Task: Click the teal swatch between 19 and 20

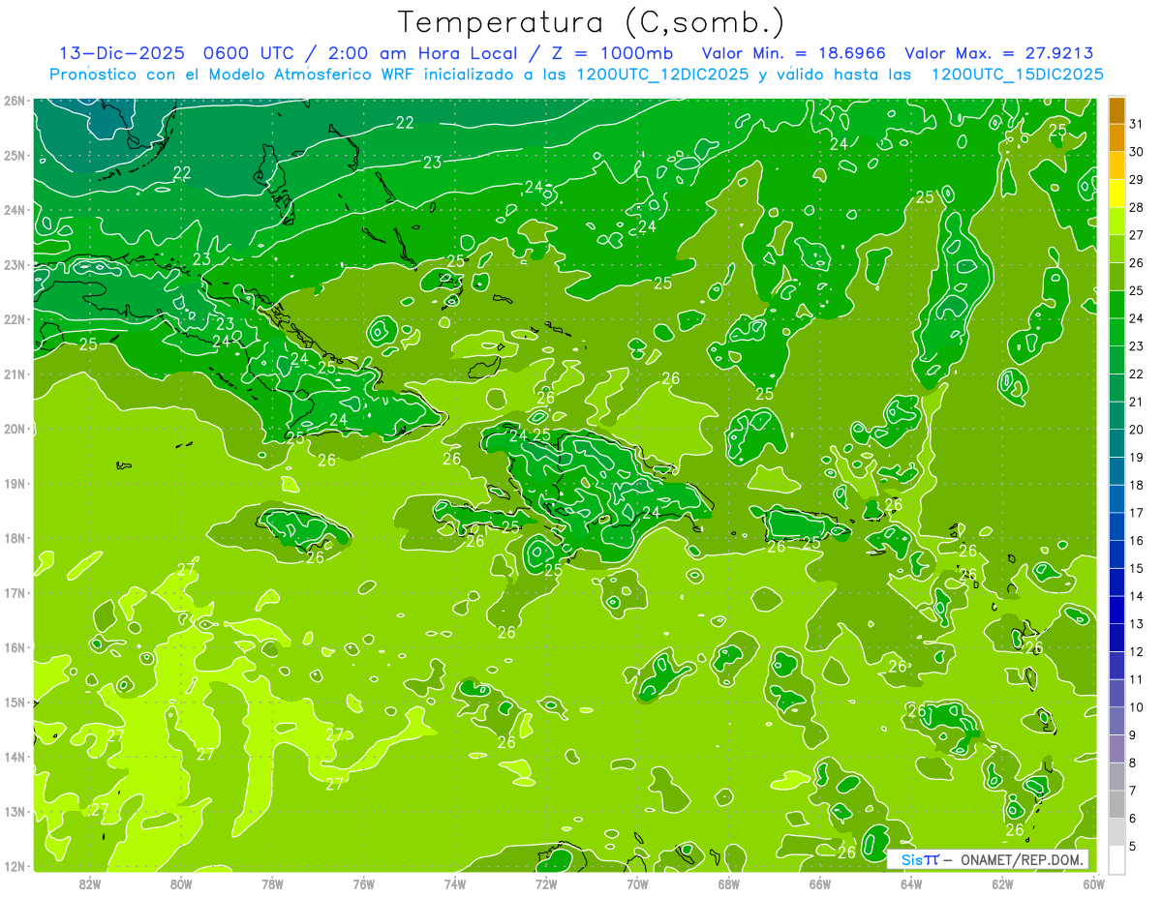Action: pos(1116,443)
